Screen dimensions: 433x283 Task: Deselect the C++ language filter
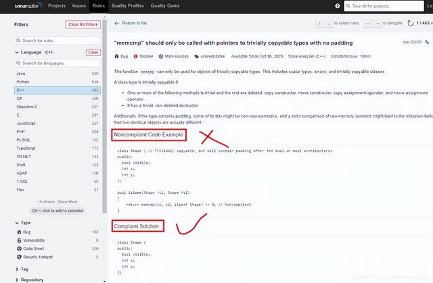tap(58, 90)
